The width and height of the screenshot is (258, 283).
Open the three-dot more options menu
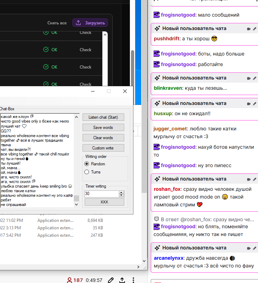(133, 280)
